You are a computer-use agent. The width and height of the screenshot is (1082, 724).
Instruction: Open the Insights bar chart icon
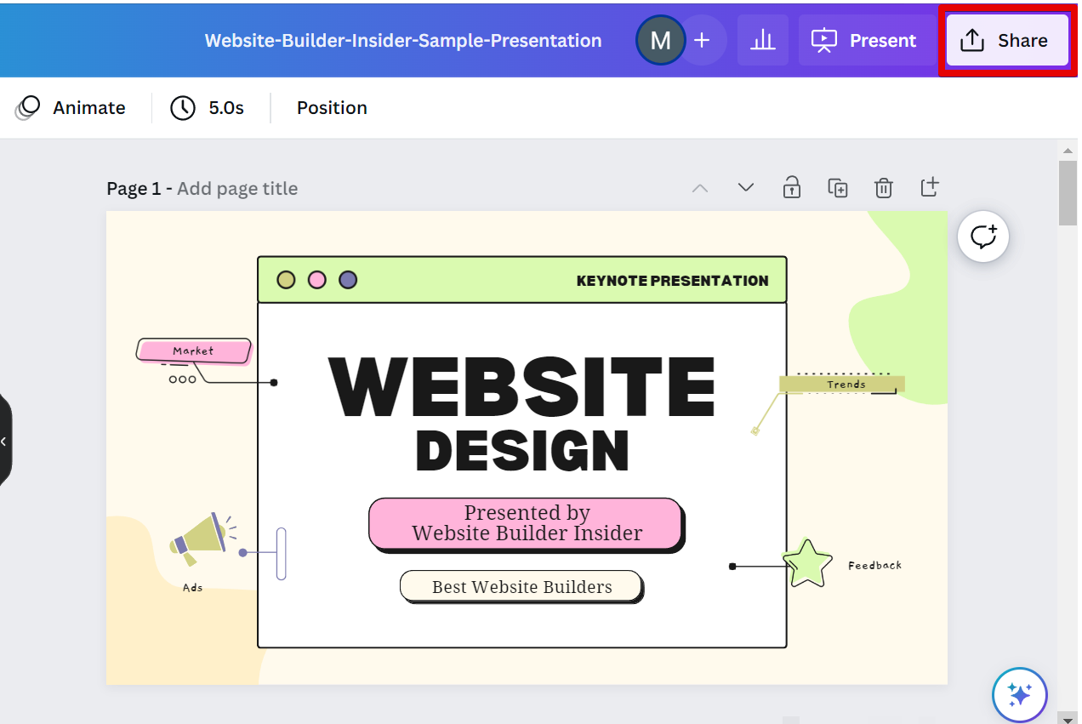(762, 40)
